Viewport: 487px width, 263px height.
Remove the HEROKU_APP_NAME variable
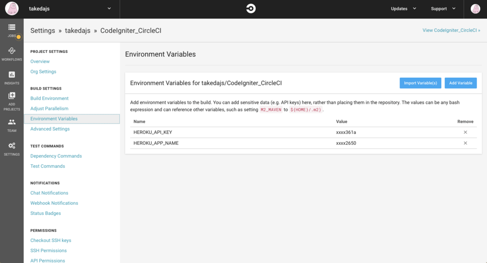(x=465, y=143)
